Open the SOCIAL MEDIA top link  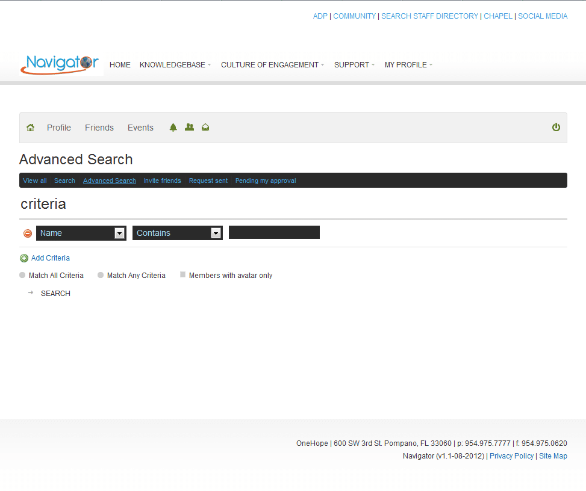coord(543,16)
